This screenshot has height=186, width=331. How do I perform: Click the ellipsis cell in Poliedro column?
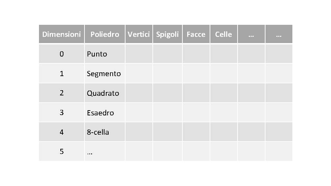[104, 152]
